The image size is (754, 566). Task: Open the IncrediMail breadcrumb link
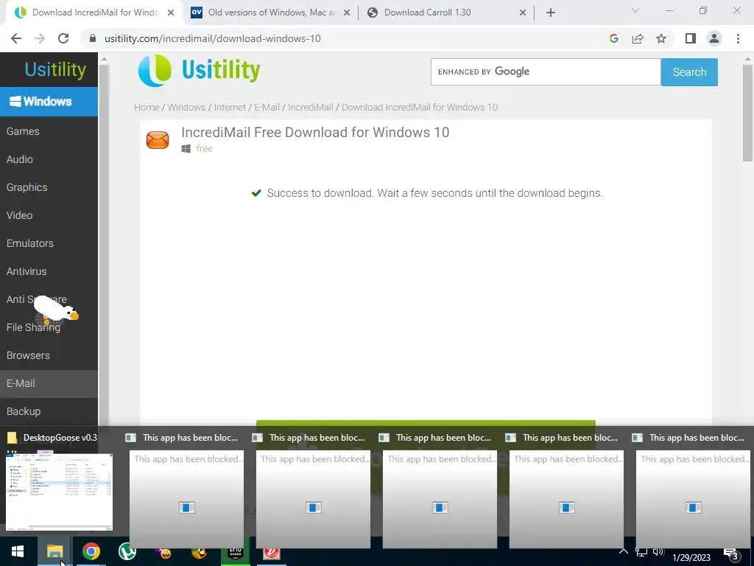pos(311,108)
